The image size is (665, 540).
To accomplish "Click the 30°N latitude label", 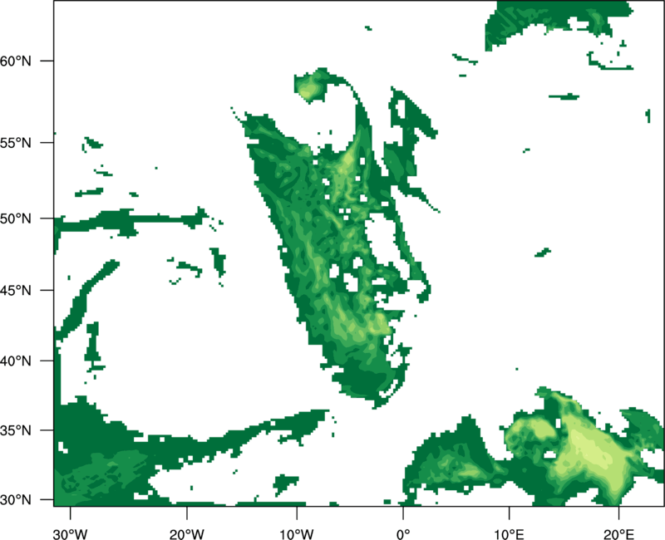I will coord(16,500).
